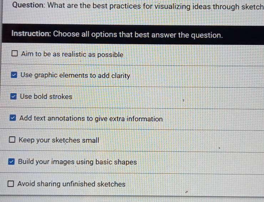Check the 'Aim to be as realistic as possible' checkbox
This screenshot has height=202, width=264.
(15, 54)
